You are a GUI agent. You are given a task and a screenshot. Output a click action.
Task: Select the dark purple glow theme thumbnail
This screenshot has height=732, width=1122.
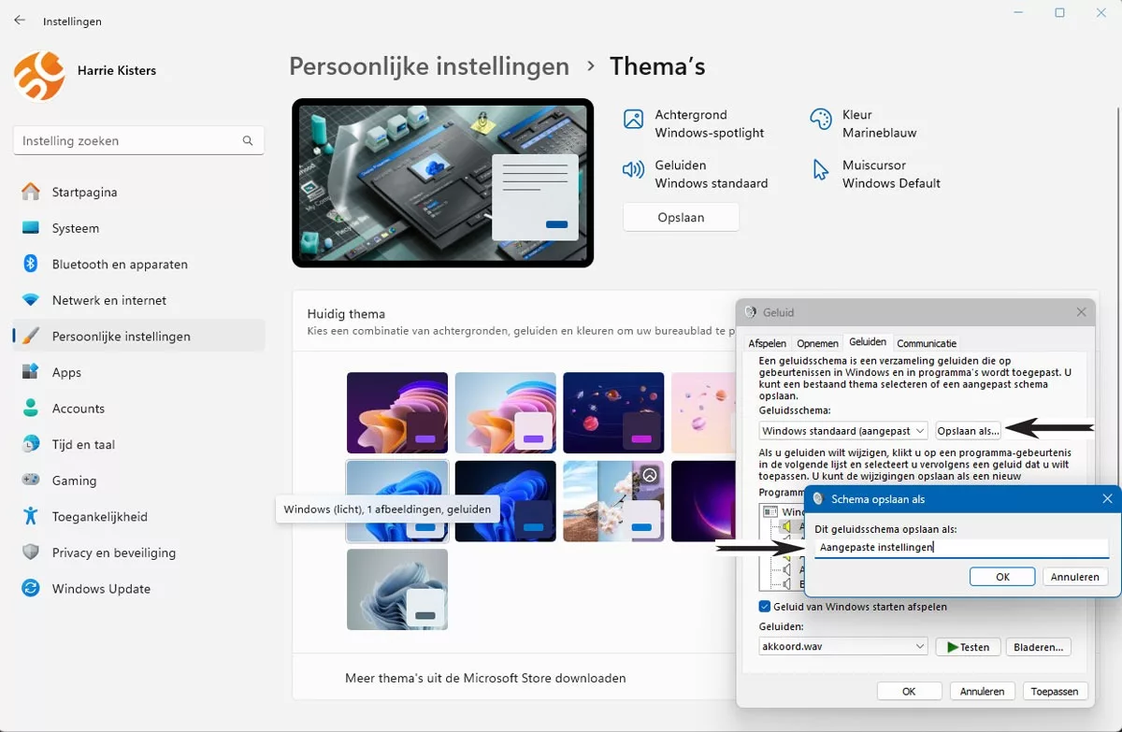[703, 501]
